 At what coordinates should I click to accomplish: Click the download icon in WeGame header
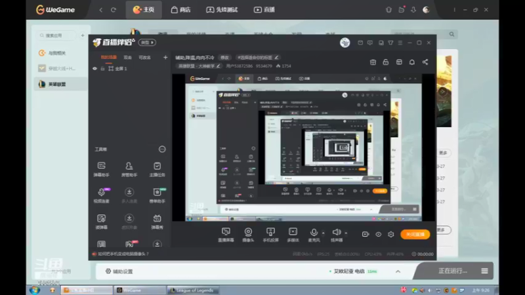(x=413, y=10)
